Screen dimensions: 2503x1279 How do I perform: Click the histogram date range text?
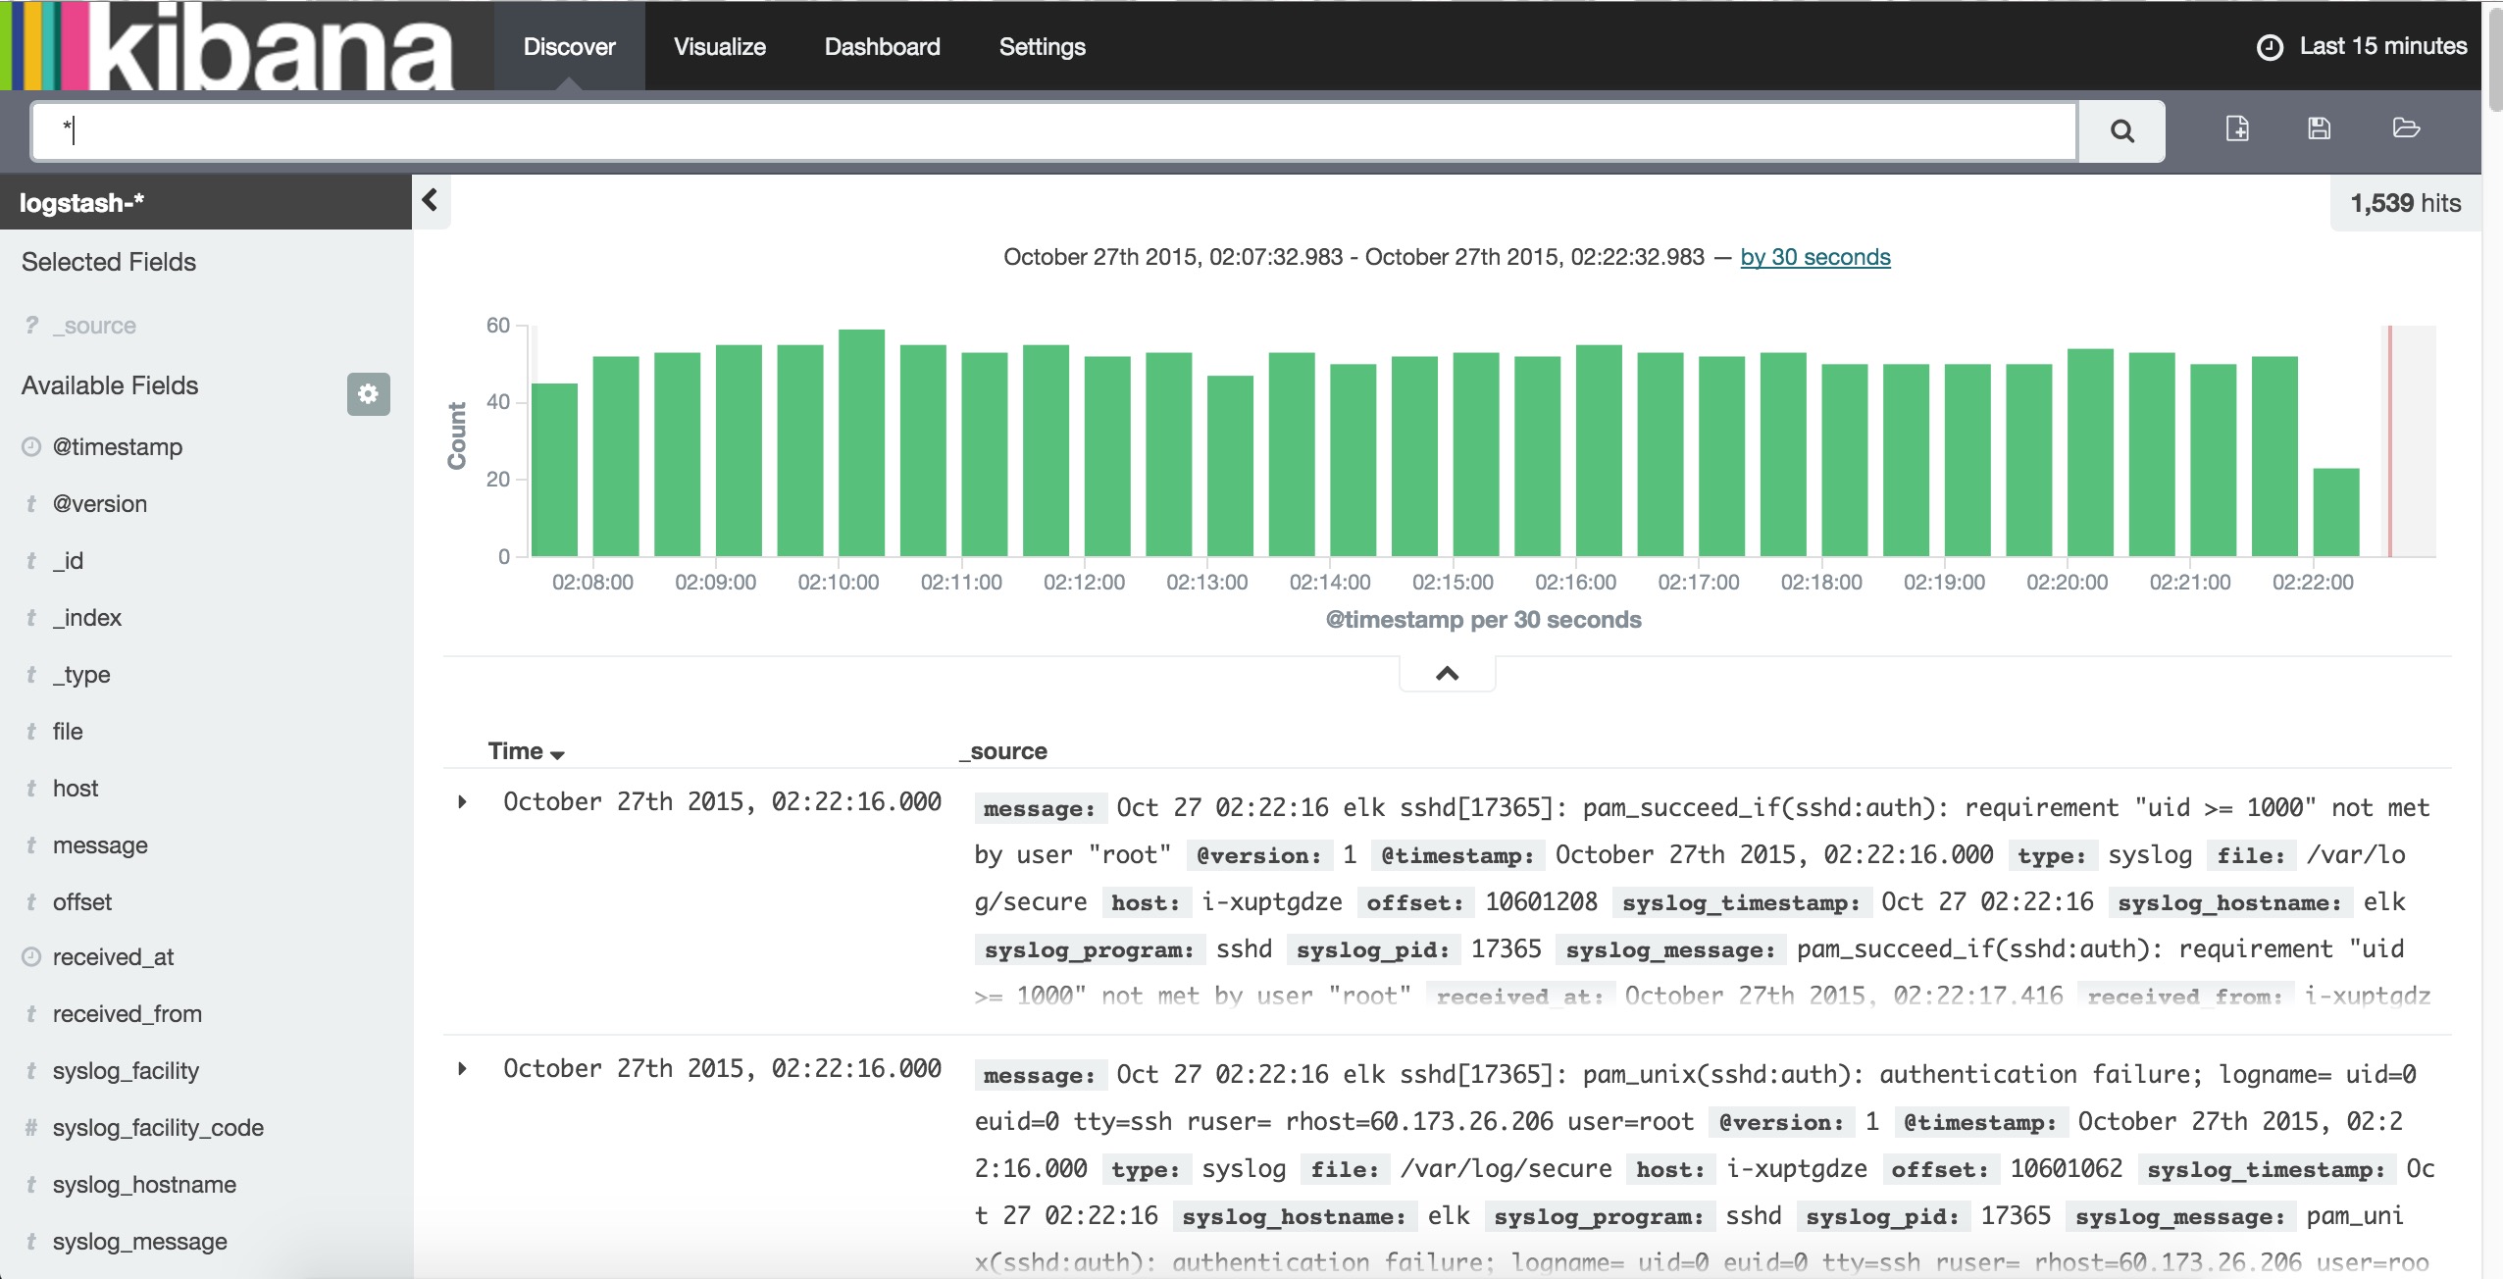[1354, 257]
